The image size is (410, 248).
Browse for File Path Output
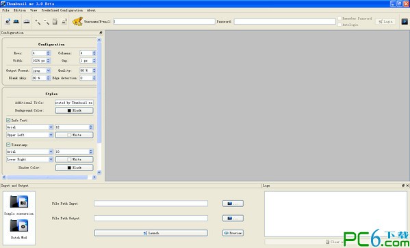233,218
